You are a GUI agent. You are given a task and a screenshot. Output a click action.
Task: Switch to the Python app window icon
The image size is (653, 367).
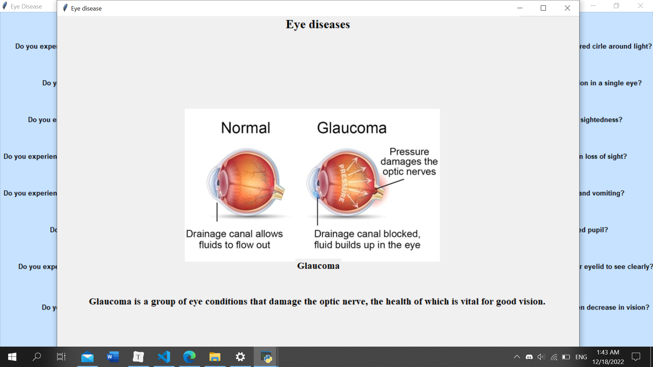click(266, 357)
